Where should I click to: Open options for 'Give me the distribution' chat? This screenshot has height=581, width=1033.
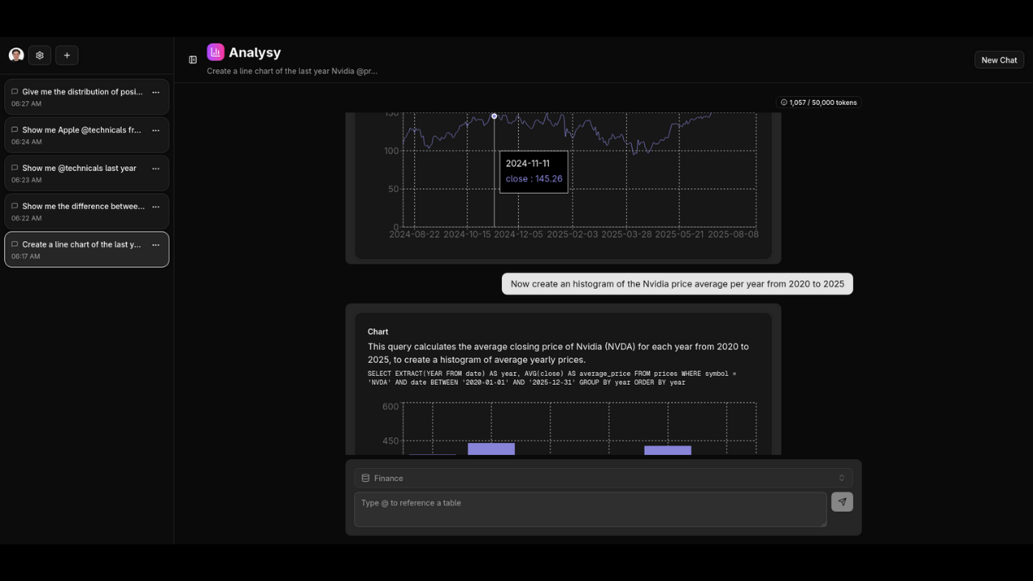tap(156, 92)
